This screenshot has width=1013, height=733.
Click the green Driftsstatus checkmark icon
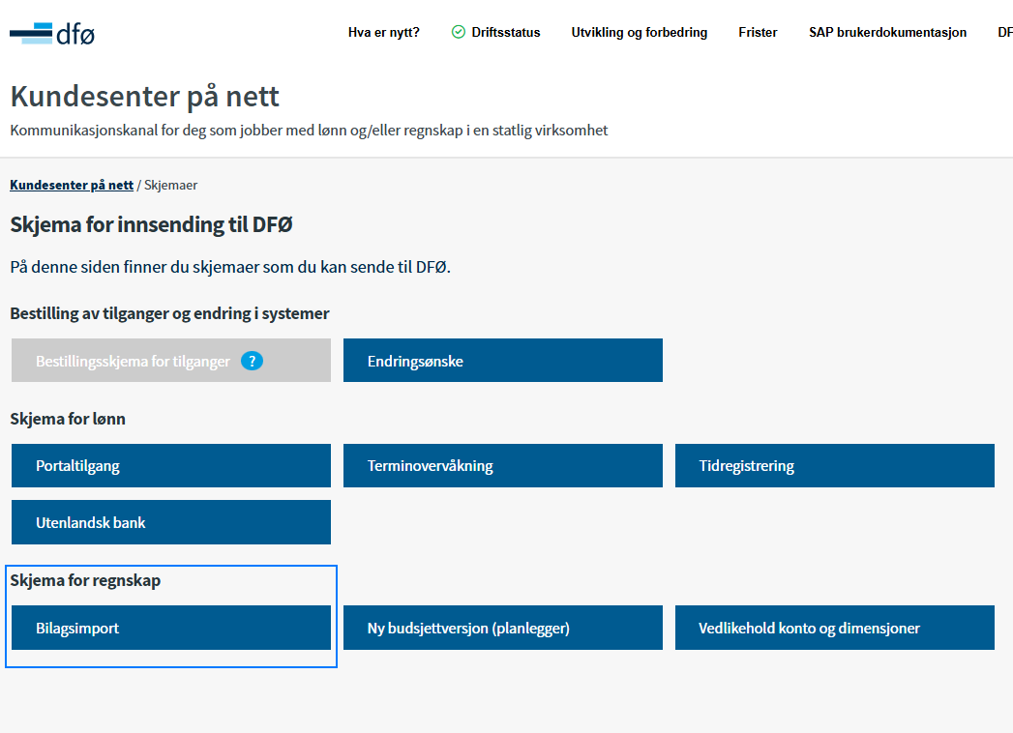(458, 32)
